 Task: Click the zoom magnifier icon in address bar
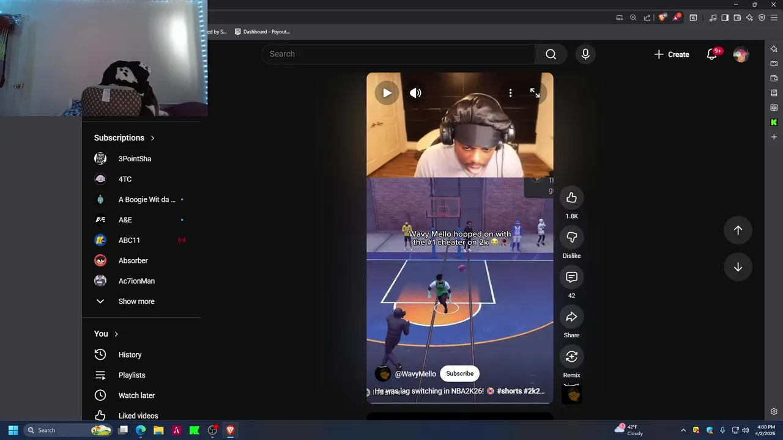click(x=633, y=18)
